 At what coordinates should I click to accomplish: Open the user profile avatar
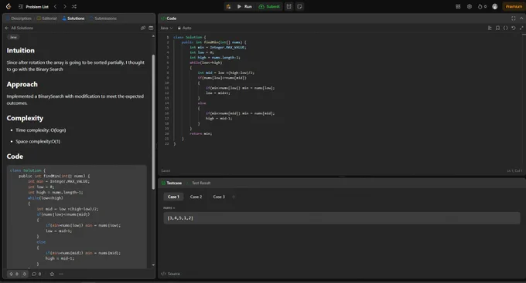(x=495, y=6)
